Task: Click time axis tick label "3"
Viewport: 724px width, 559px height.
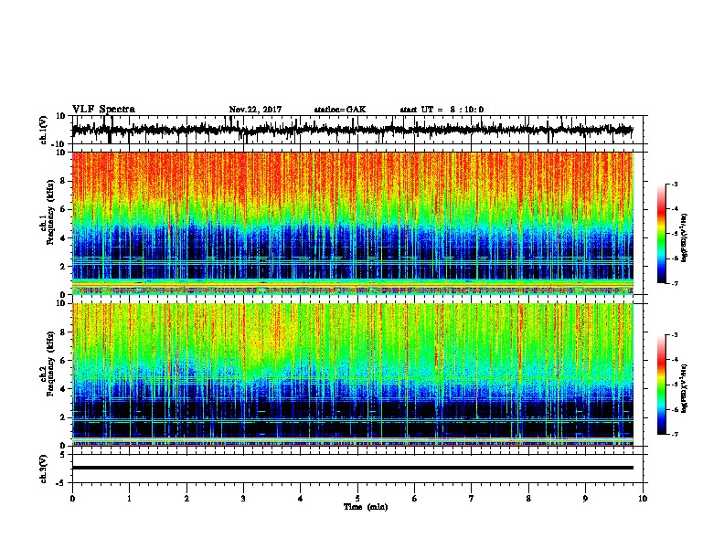Action: [243, 499]
